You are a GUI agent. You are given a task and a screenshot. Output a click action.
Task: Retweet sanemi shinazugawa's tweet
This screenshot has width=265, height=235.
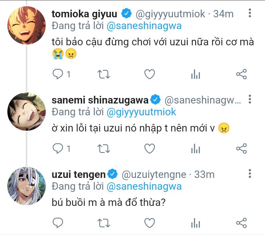[104, 148]
